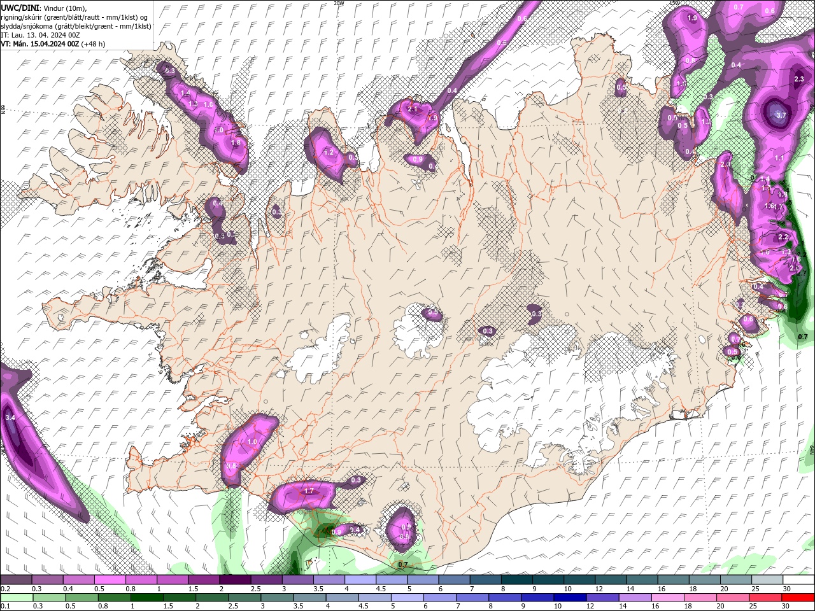Click the 2.2 value on the east coast
The height and width of the screenshot is (611, 815).
783,237
